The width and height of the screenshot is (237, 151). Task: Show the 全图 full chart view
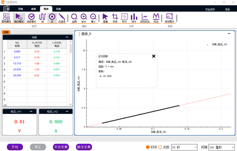74,18
